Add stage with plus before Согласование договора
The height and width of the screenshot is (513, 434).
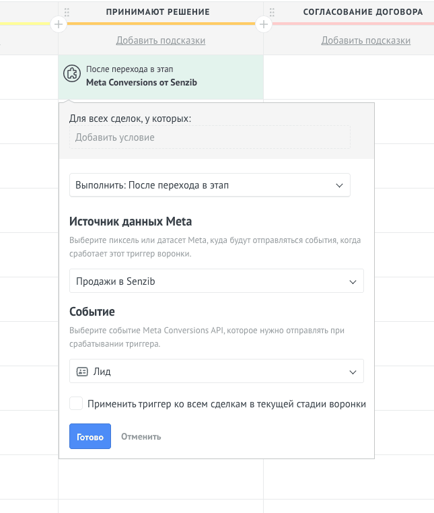tap(264, 24)
